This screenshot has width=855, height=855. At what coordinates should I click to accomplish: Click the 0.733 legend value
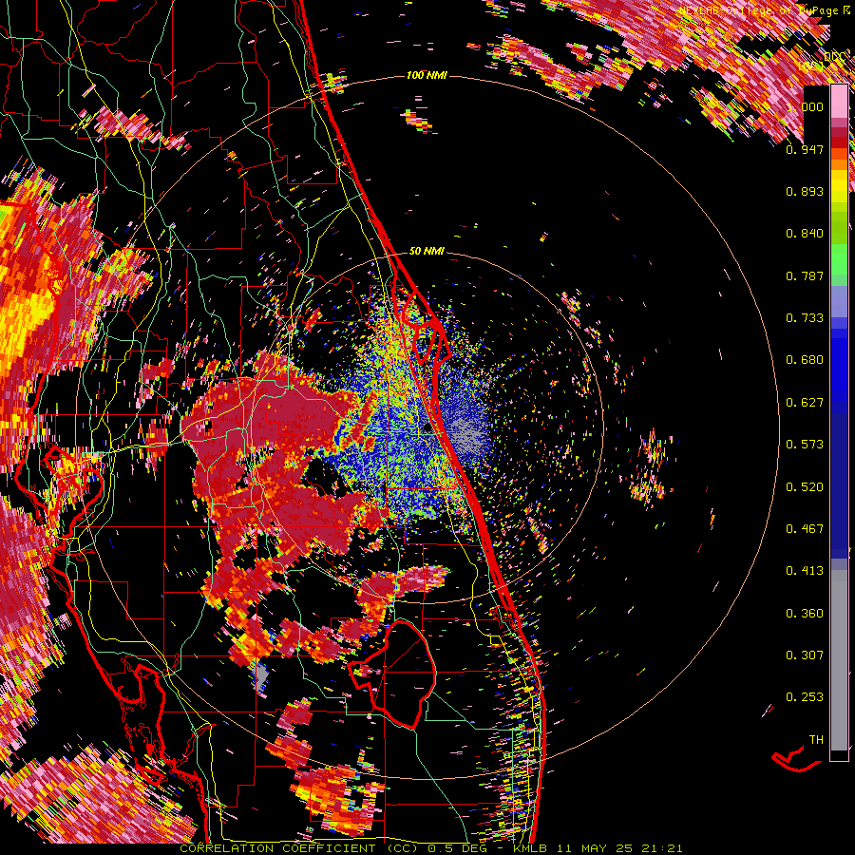coord(805,318)
